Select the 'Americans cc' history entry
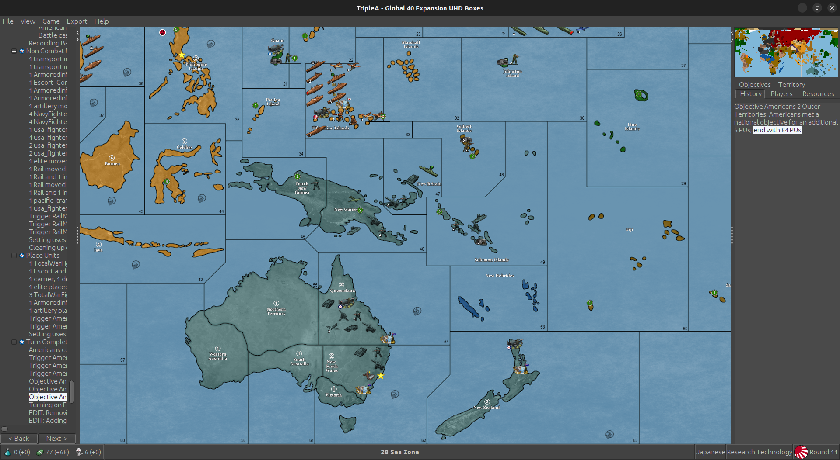 [48, 350]
